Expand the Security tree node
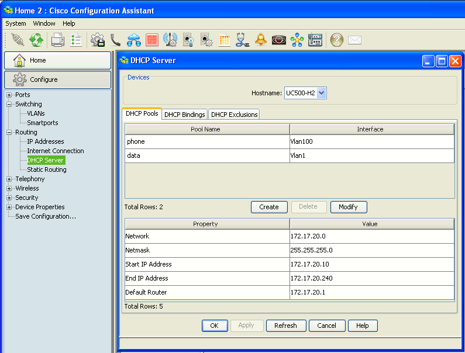The height and width of the screenshot is (353, 465). pos(9,198)
